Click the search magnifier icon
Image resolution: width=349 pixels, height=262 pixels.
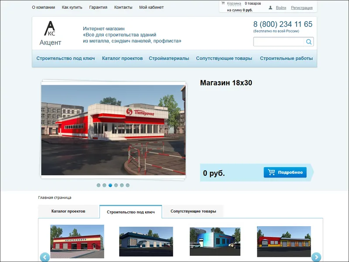pos(309,41)
